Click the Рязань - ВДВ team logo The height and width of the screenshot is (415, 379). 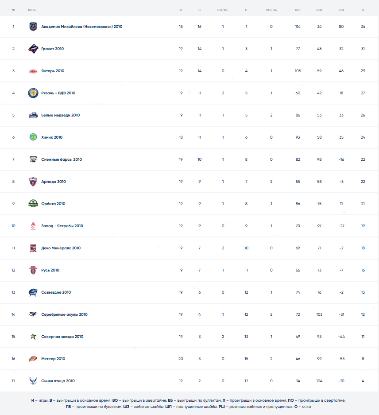point(33,93)
